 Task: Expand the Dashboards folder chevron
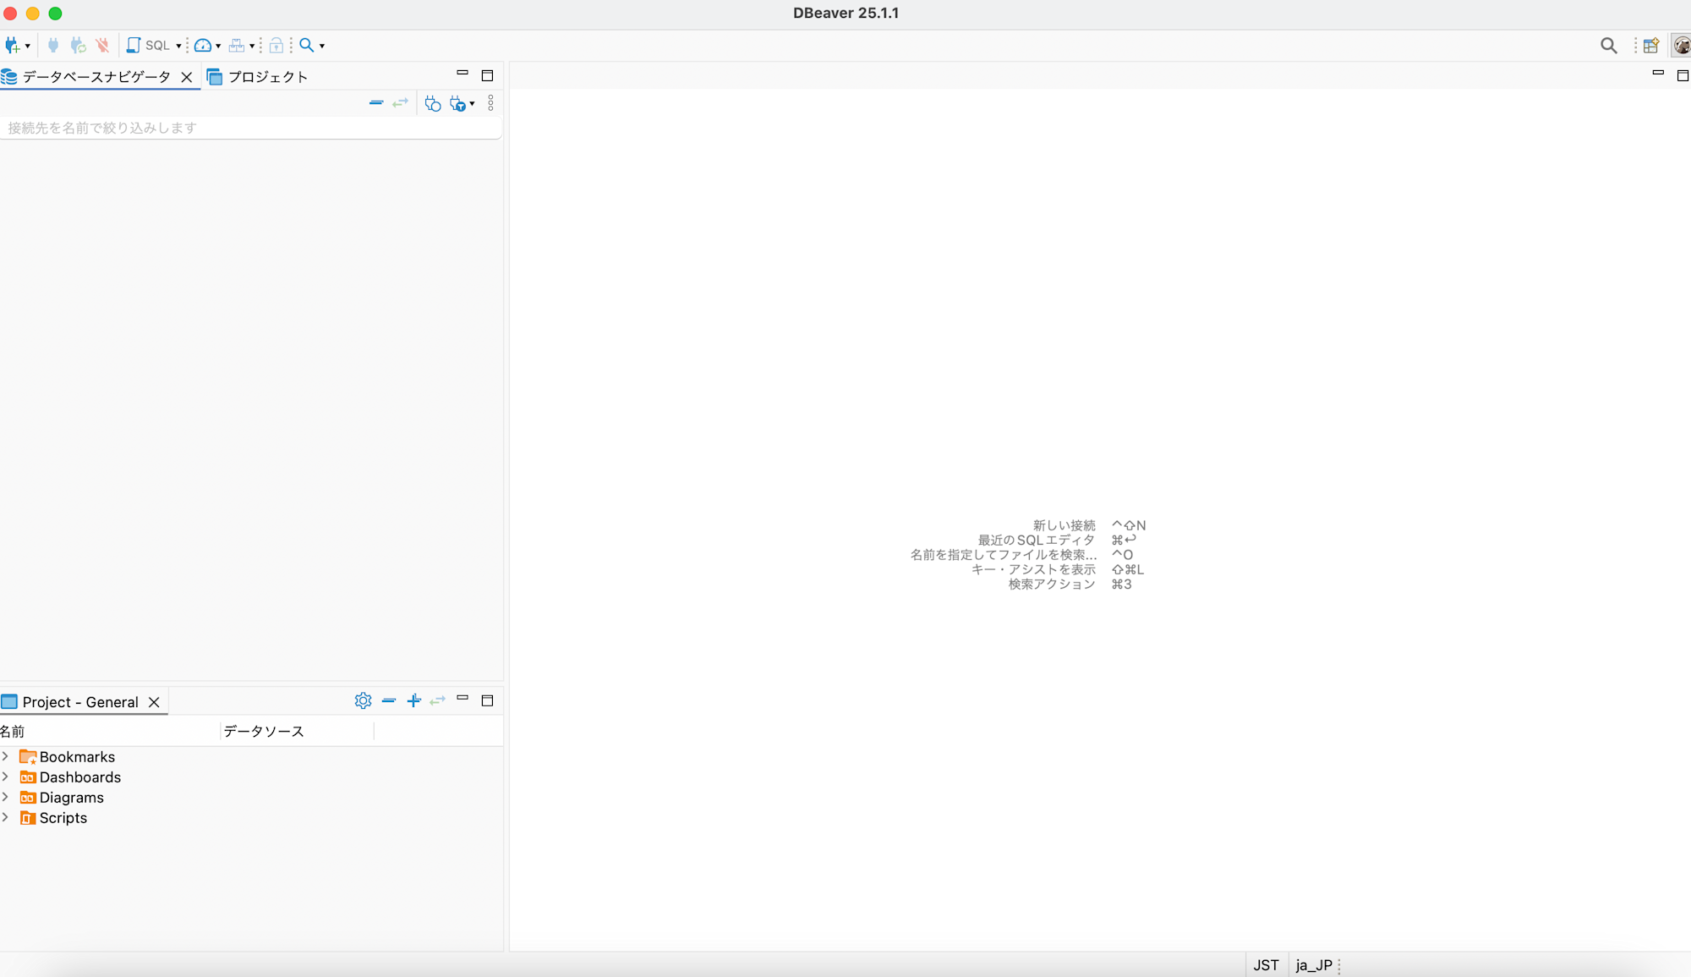(x=6, y=777)
